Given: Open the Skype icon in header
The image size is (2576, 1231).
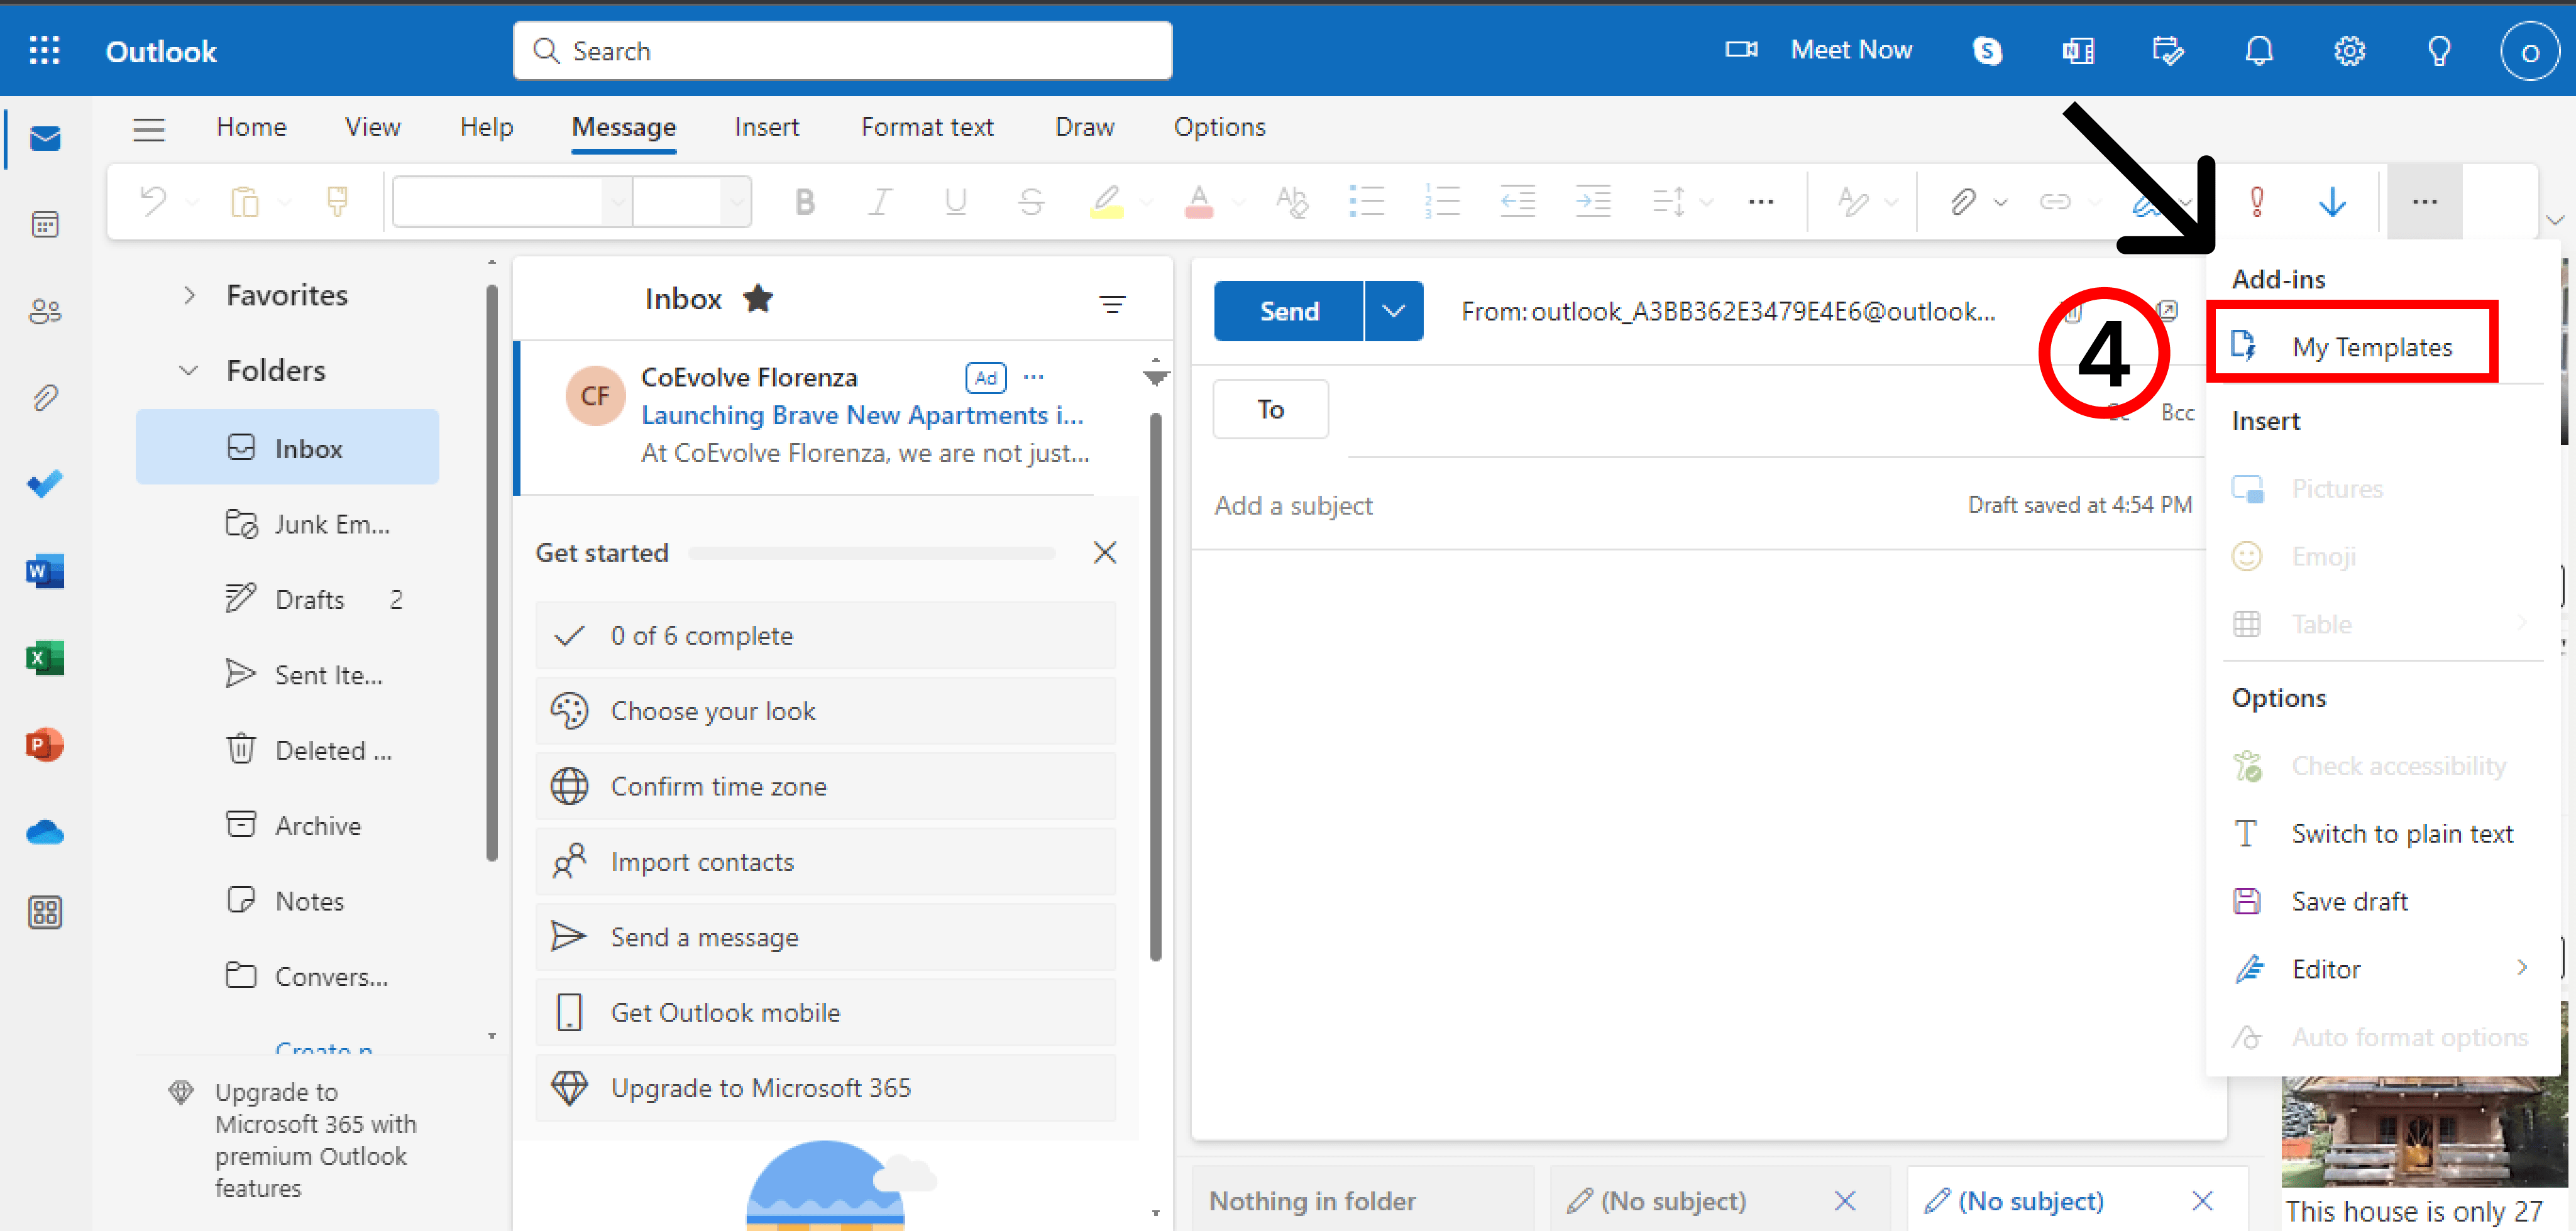Looking at the screenshot, I should [x=1986, y=51].
